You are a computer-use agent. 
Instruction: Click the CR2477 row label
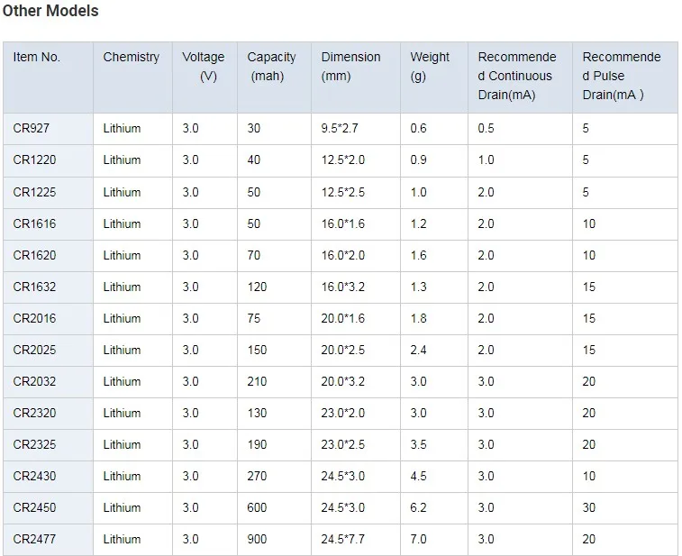34,539
